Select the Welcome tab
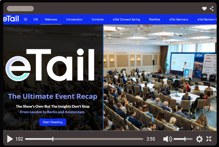Viewport: 219px width, 147px height. pos(51,19)
